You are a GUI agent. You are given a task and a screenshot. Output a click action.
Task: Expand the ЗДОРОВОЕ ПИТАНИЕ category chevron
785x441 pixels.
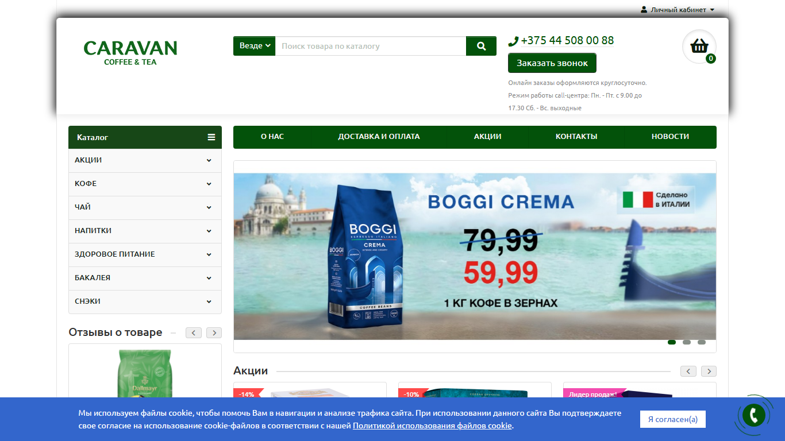pos(209,255)
